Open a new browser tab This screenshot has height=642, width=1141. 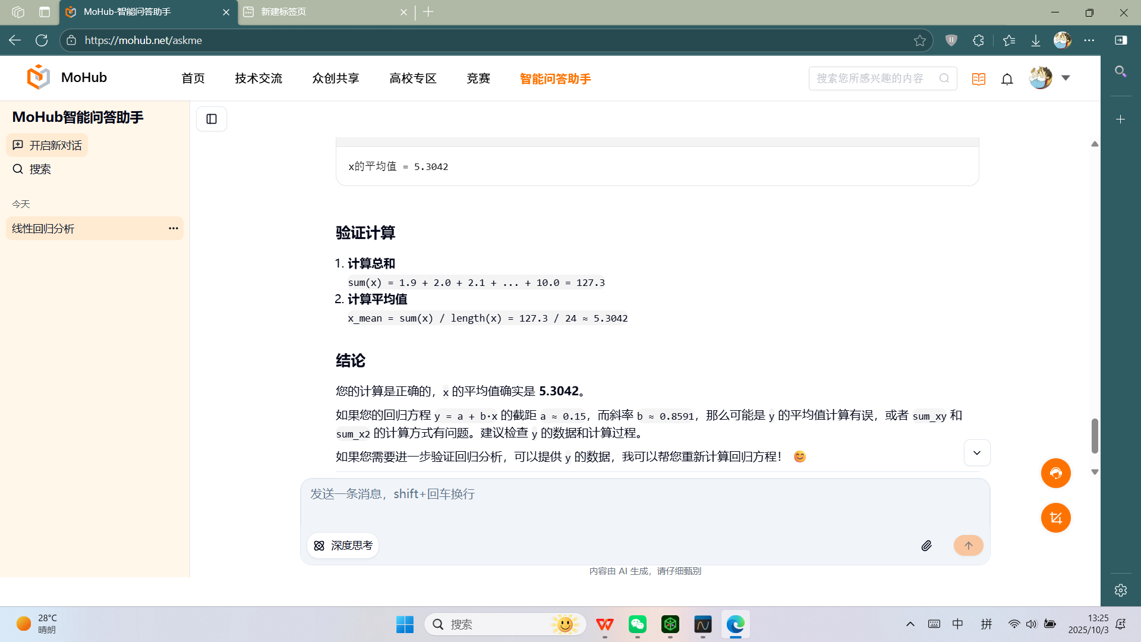[428, 12]
